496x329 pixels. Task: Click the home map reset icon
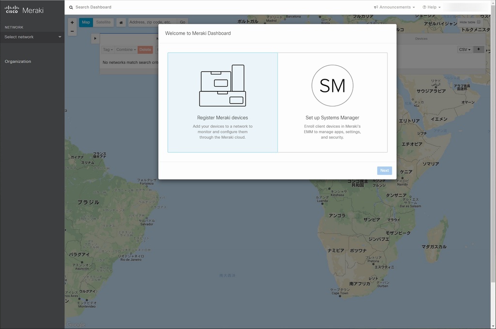coord(121,22)
